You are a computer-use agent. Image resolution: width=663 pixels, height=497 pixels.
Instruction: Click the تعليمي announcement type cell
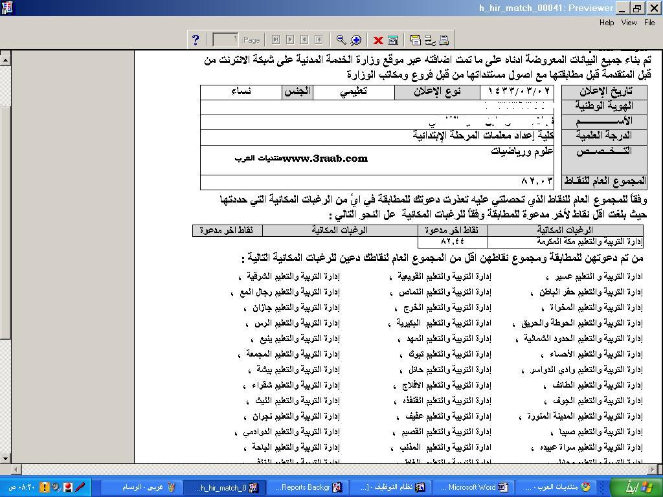[x=354, y=92]
